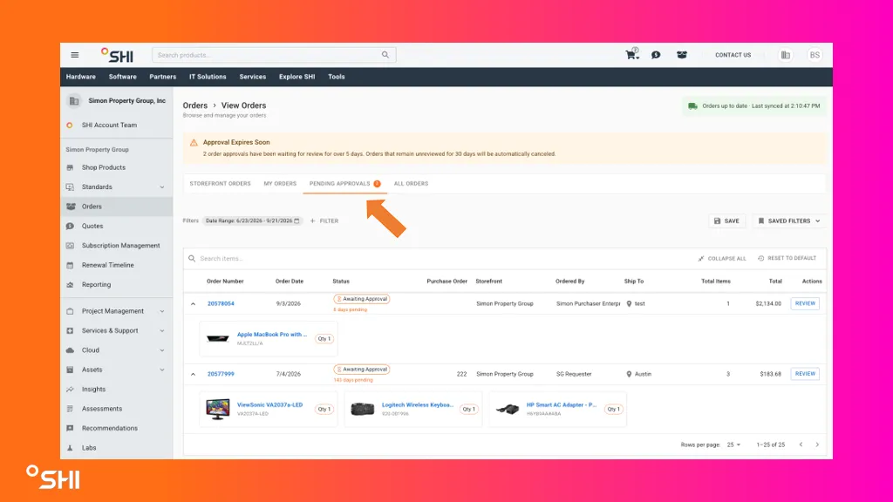Click the SHI logo in header
Viewport: 893px width, 502px height.
click(x=118, y=55)
